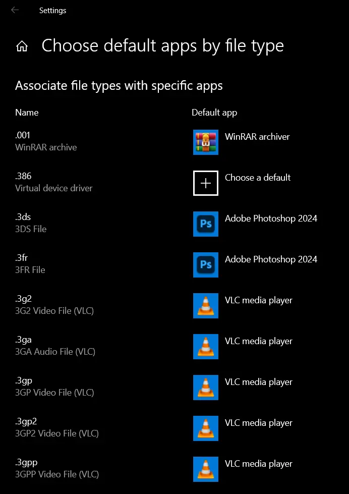The image size is (349, 494).
Task: Click 3GP2 Video File (VLC) description
Action: (57, 433)
